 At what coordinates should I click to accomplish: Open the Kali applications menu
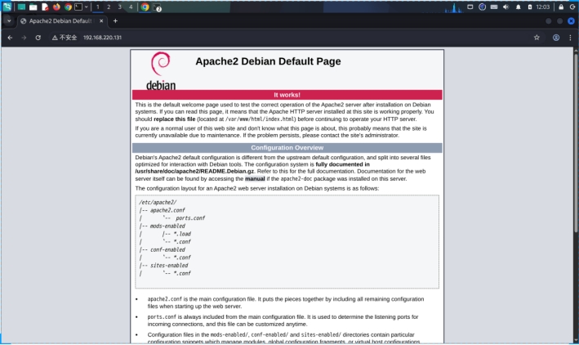point(7,7)
